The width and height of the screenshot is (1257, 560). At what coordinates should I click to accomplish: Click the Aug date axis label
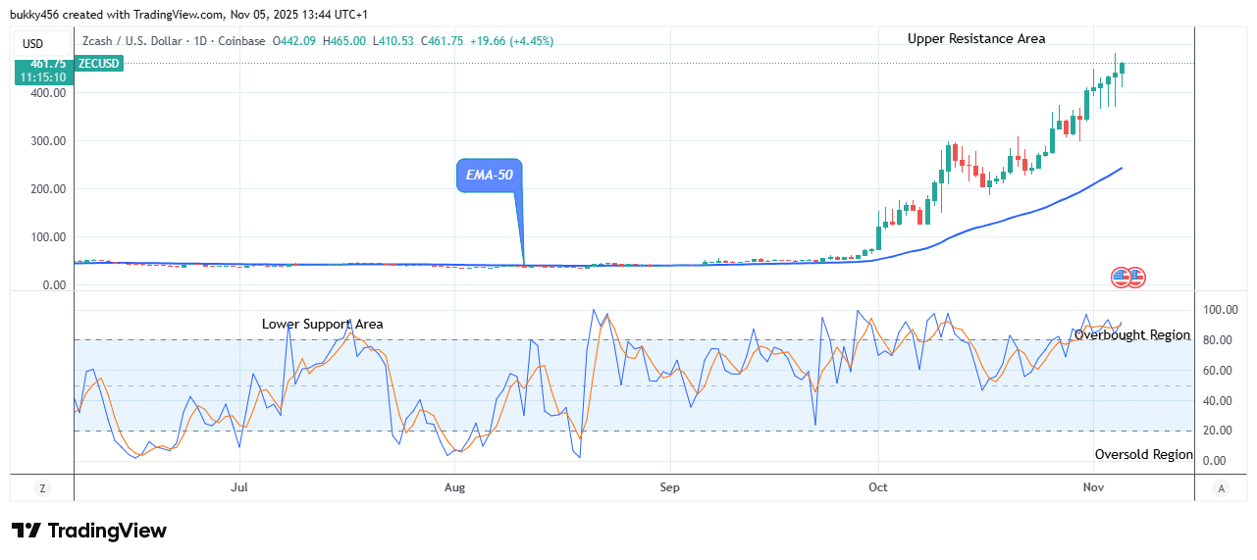tap(454, 486)
